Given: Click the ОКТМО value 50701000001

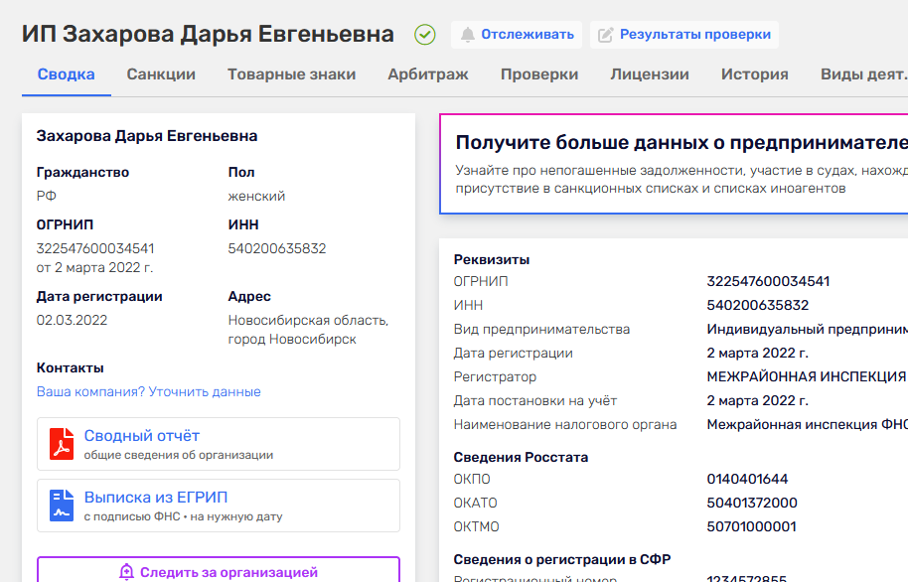Looking at the screenshot, I should coord(751,526).
